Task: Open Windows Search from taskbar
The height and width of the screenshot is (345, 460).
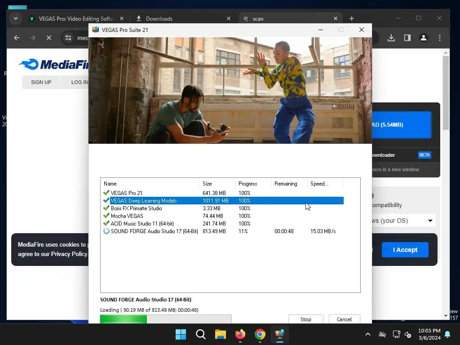Action: (201, 334)
